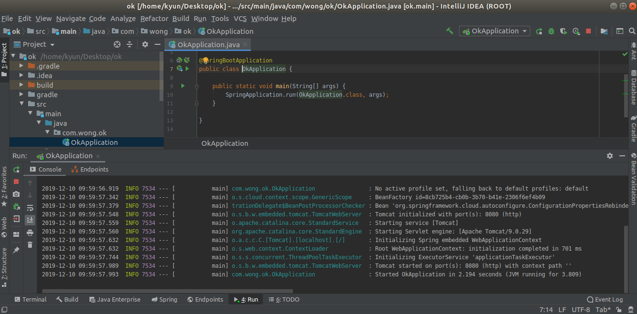Screen dimensions: 637x314
Task: Rerun OkApplication from the main toolbar
Action: tap(539, 31)
